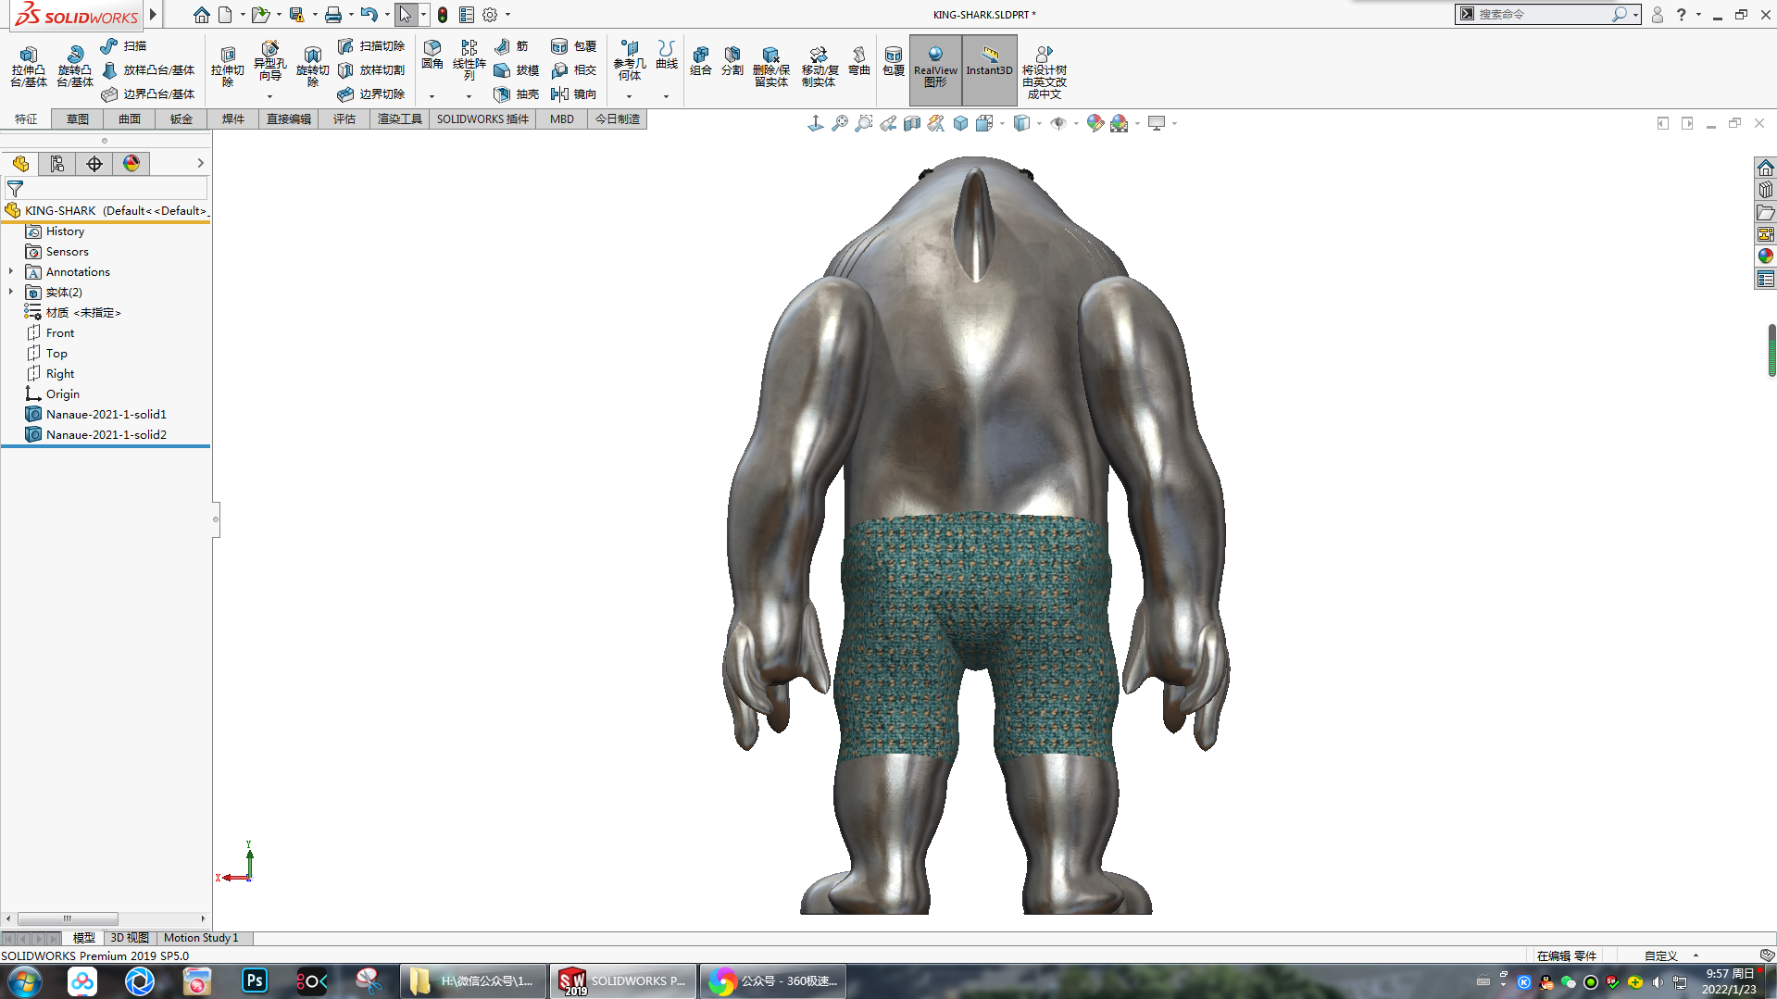Expand the 实体(2) solid bodies folder

11,292
